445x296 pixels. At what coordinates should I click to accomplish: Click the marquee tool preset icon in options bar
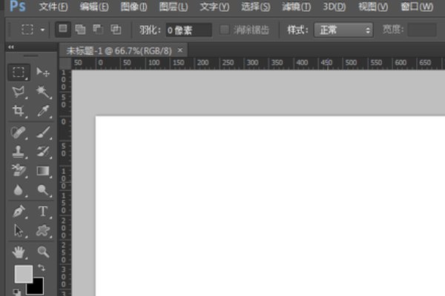pos(27,30)
